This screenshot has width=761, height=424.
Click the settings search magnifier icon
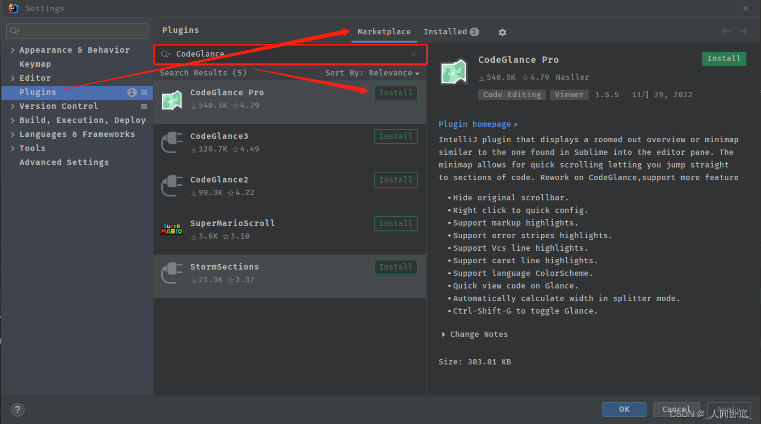tap(15, 31)
